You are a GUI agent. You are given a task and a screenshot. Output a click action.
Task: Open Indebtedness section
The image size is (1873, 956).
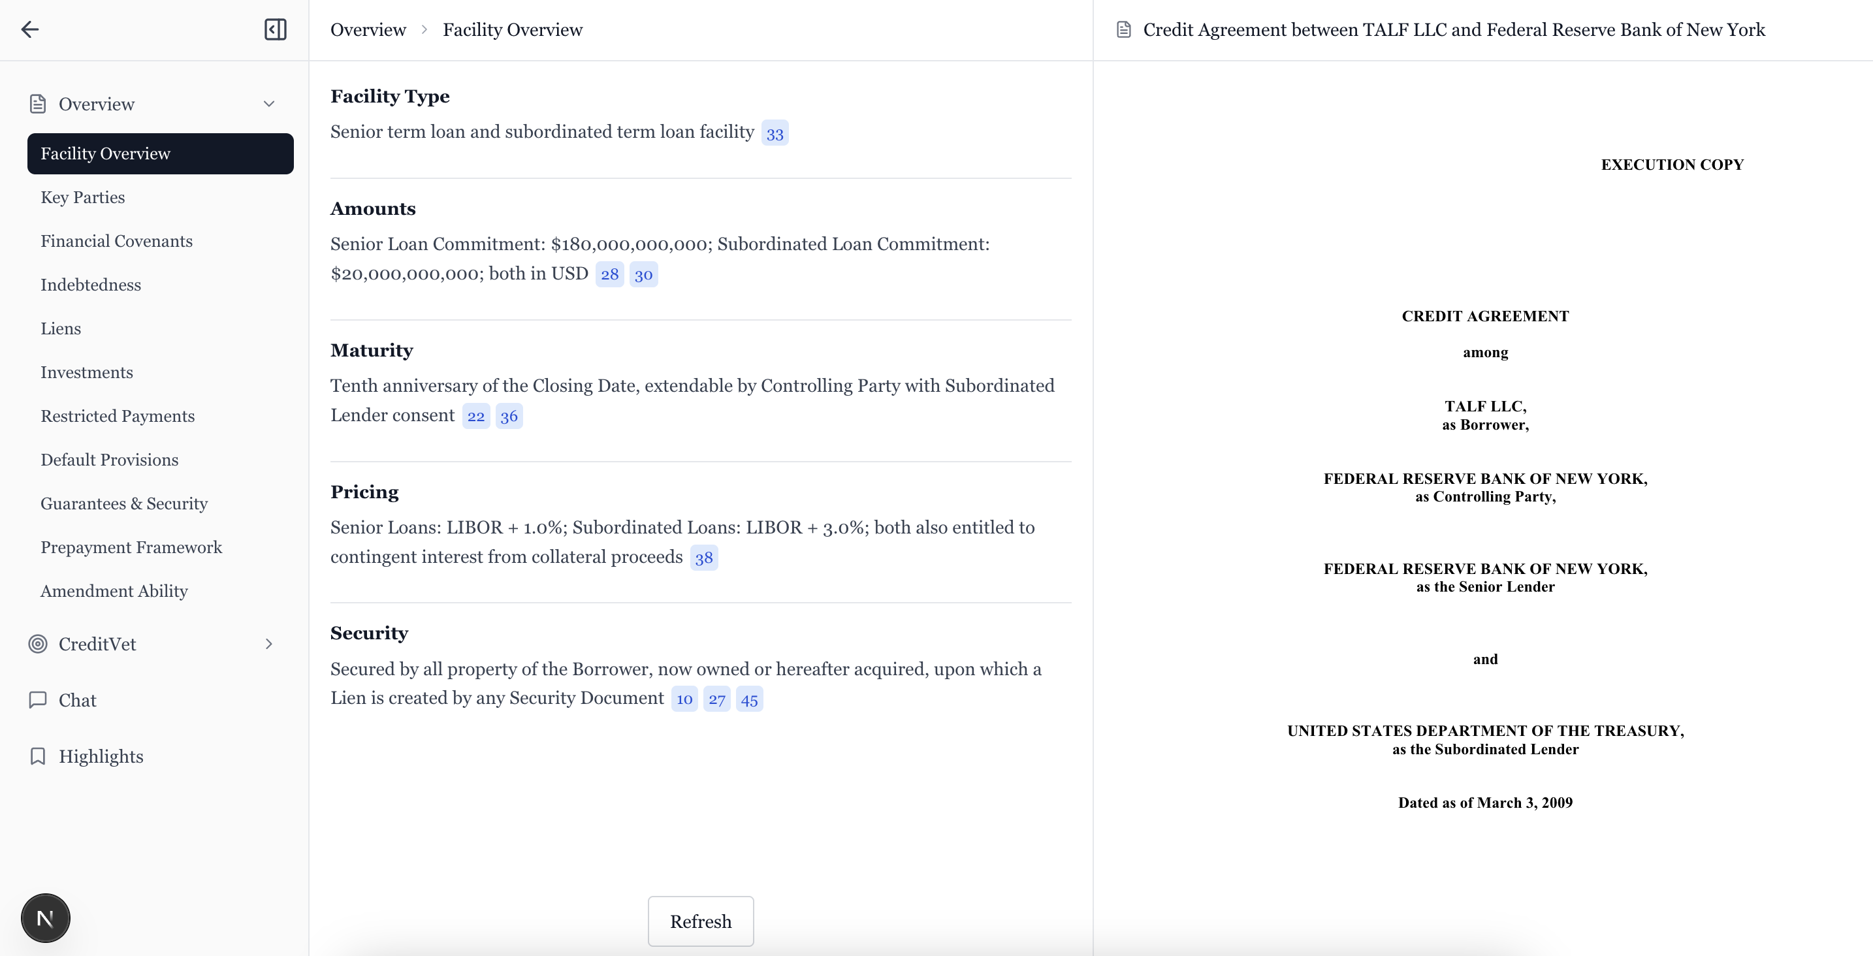click(x=91, y=284)
